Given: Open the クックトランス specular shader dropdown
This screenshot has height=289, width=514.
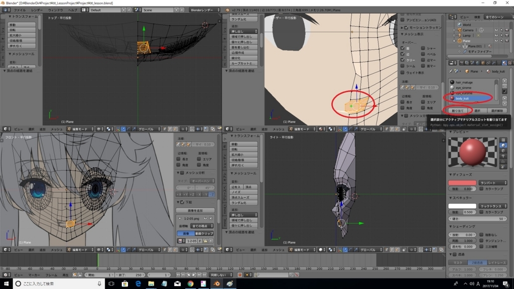Looking at the screenshot, I should [x=493, y=206].
